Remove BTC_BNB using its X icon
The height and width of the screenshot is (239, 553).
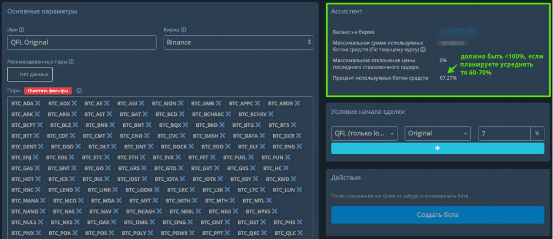[112, 125]
